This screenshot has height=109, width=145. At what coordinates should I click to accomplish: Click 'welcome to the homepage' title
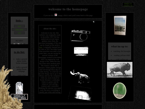68,9
